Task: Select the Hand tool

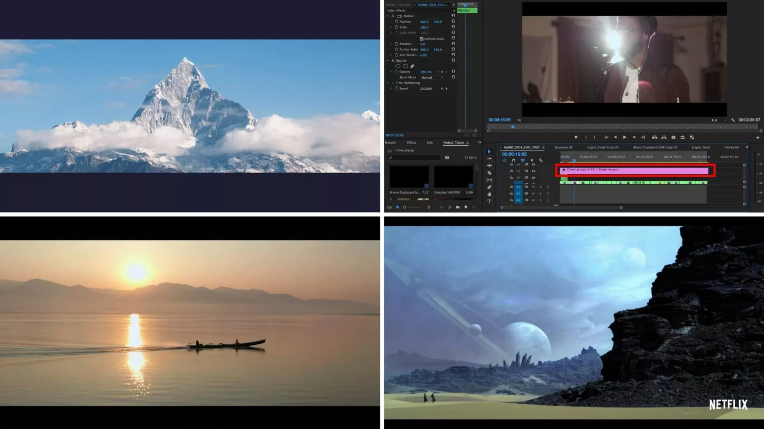Action: (489, 194)
